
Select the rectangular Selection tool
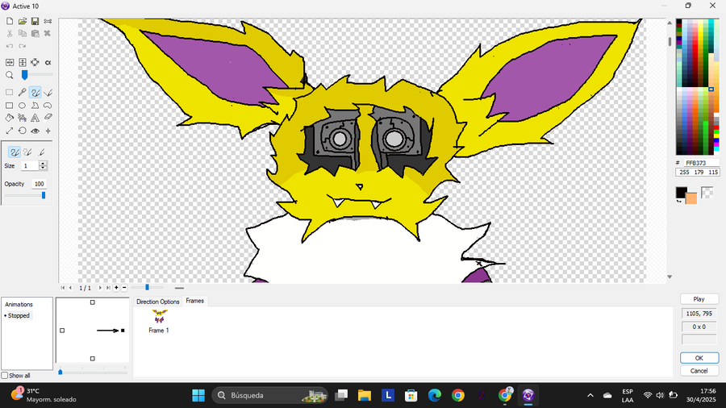[9, 93]
